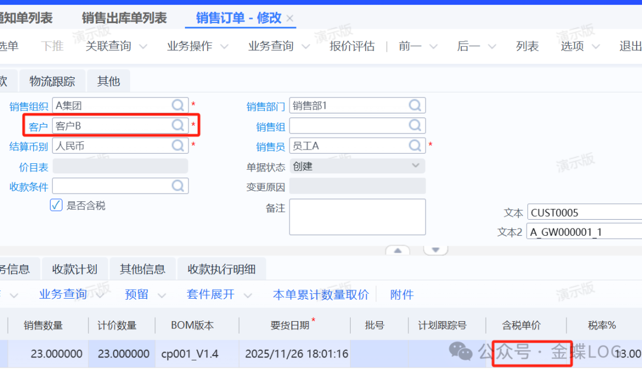
Task: Click the 报价评估 button
Action: [352, 46]
